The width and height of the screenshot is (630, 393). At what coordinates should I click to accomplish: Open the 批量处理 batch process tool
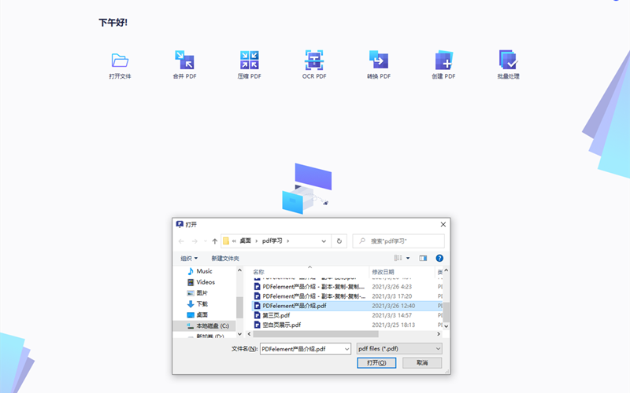pyautogui.click(x=508, y=61)
